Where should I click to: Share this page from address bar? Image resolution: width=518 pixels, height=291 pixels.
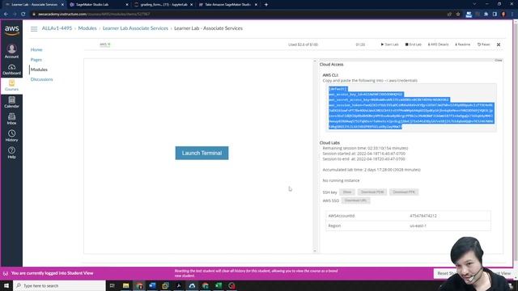tap(449, 15)
